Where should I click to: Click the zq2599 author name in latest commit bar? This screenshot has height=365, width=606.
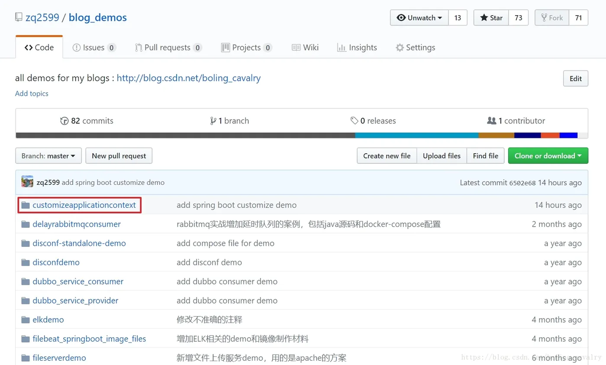pos(48,183)
